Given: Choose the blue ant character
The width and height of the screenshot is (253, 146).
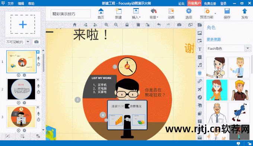Looking at the screenshot, I should click(x=239, y=112).
